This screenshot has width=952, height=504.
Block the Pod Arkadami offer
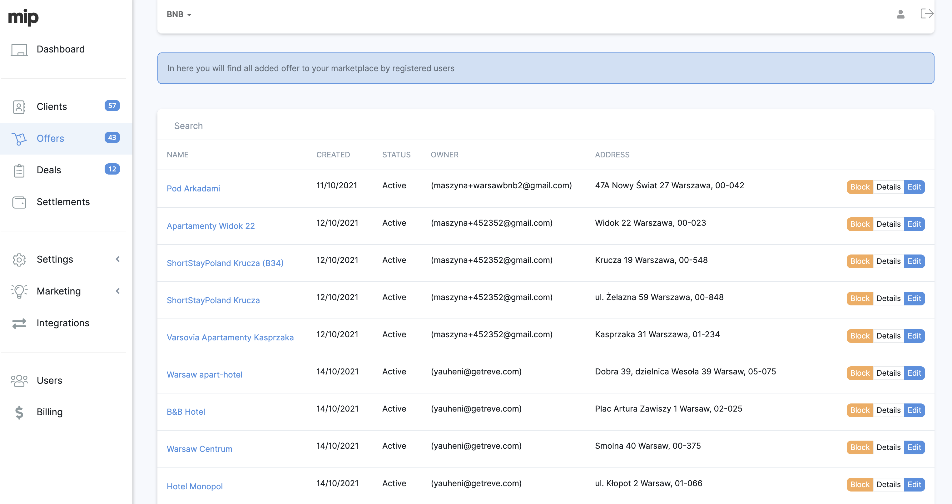pyautogui.click(x=859, y=187)
